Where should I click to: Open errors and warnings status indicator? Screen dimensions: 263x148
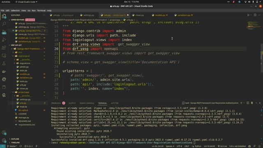[29, 146]
